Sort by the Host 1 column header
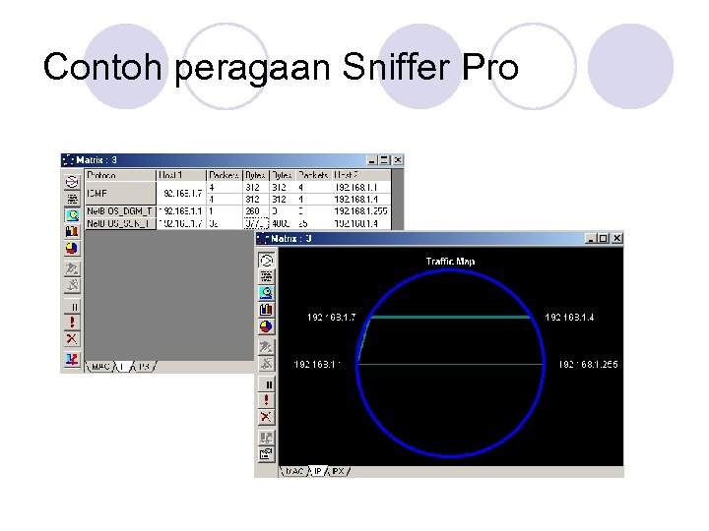 [181, 175]
